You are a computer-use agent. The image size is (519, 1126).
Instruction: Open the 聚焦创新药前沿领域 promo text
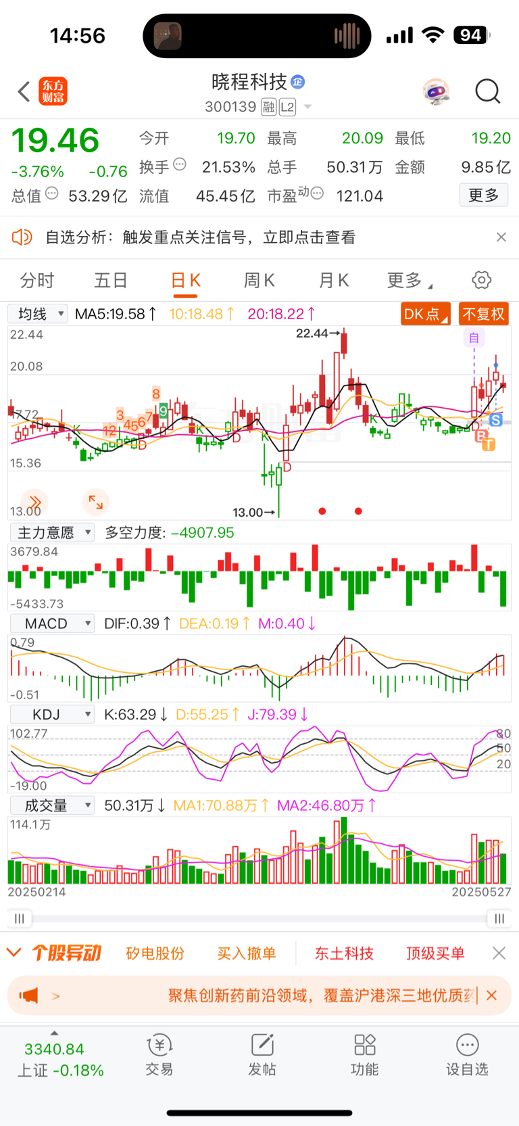(x=322, y=995)
